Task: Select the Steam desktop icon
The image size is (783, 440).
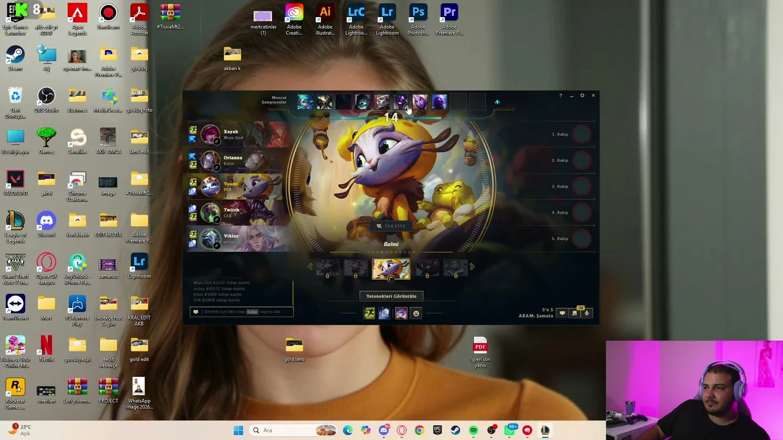Action: (15, 59)
